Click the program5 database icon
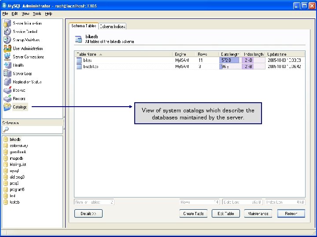The height and width of the screenshot is (237, 317). tap(6, 190)
